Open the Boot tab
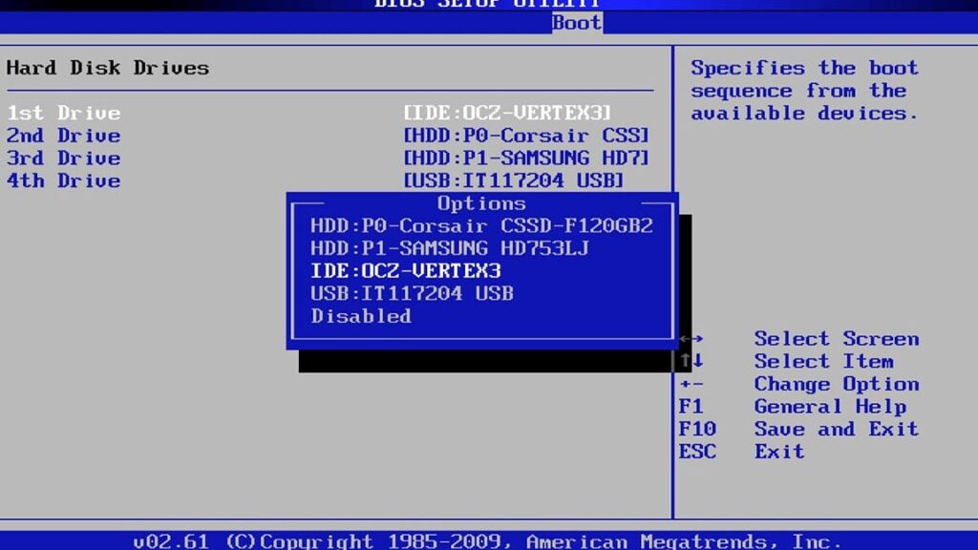Viewport: 978px width, 550px height. (577, 22)
